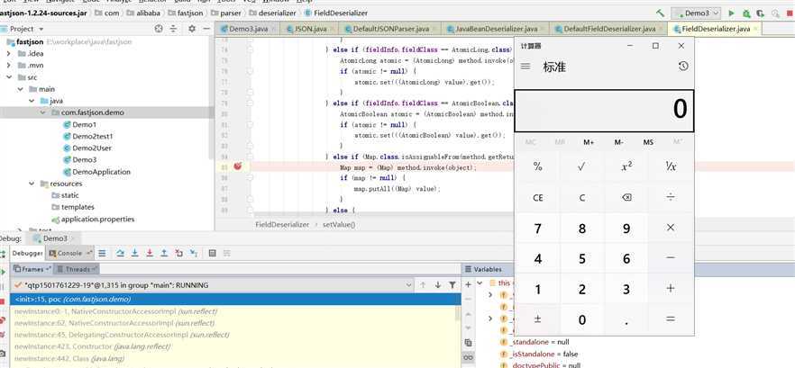Filter frames with the funnel icon
The image size is (795, 368).
(x=452, y=285)
